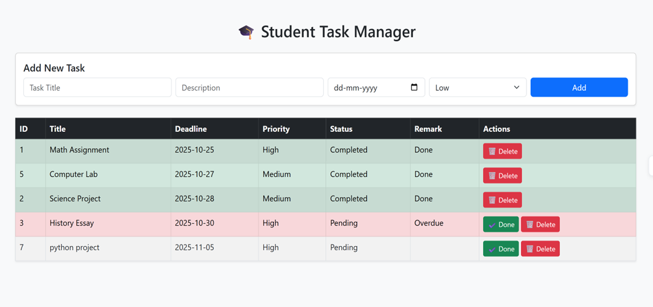
Task: Click ID 3 in the History Essay row
Action: click(22, 223)
